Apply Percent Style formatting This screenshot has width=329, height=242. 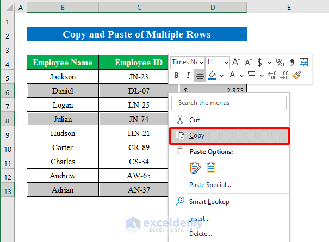[280, 63]
